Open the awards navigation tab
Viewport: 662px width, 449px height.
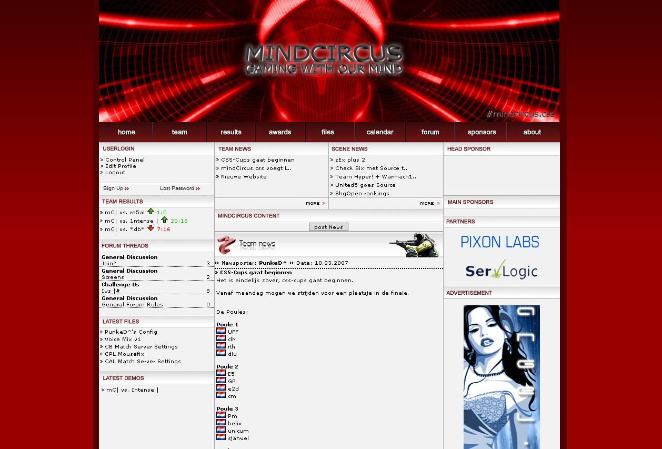[x=280, y=132]
